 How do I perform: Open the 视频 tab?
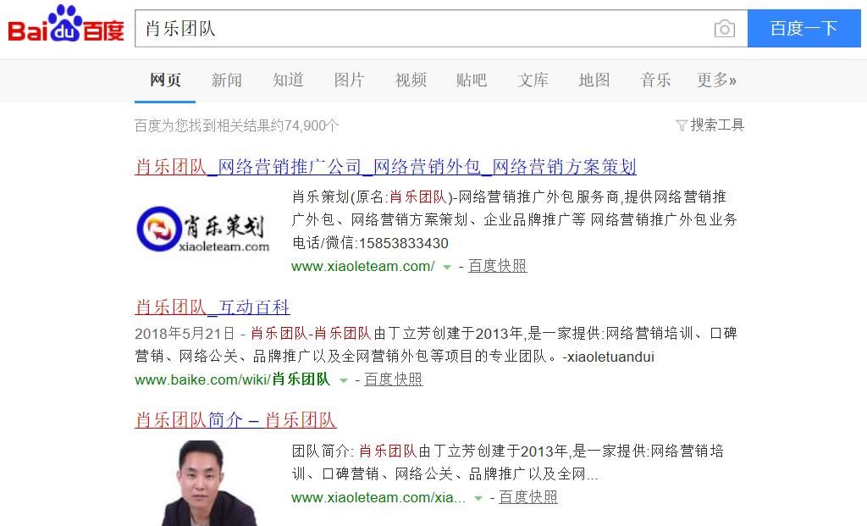tap(411, 80)
